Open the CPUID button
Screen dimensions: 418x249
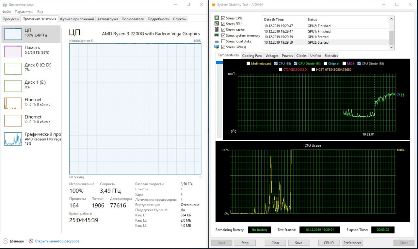[x=329, y=243]
